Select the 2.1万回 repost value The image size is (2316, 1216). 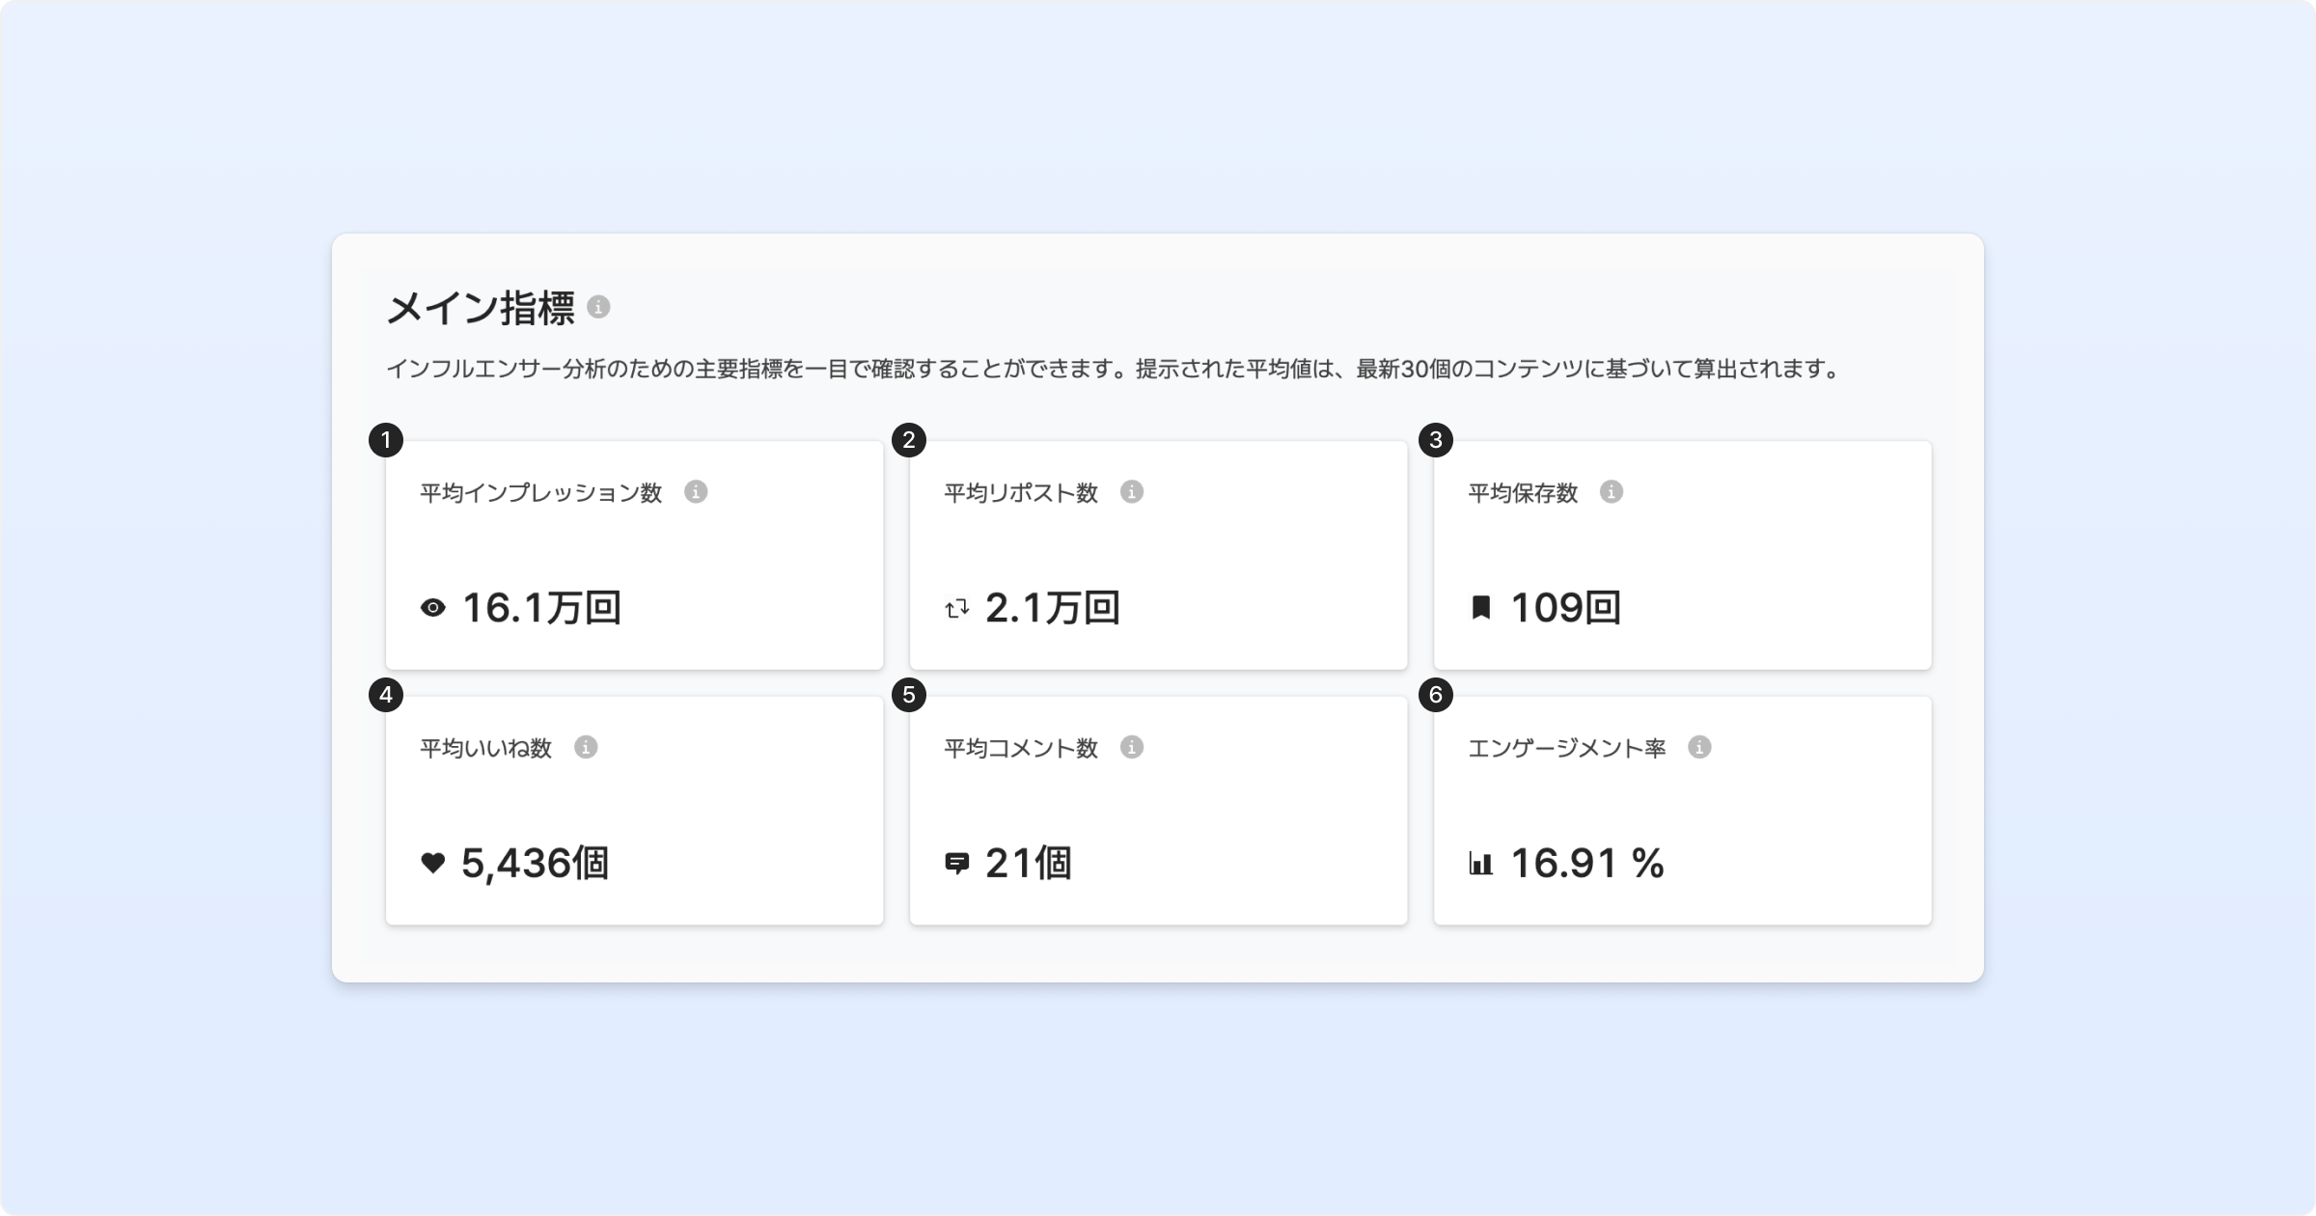pyautogui.click(x=1052, y=608)
